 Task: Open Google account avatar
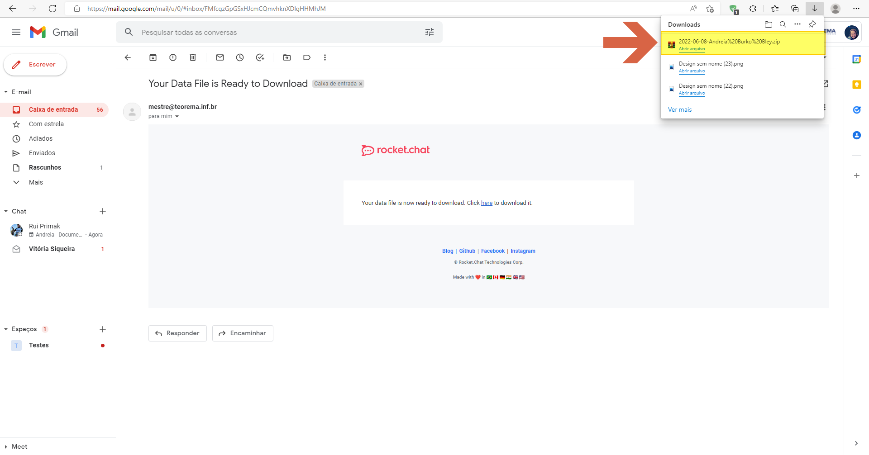pos(852,33)
